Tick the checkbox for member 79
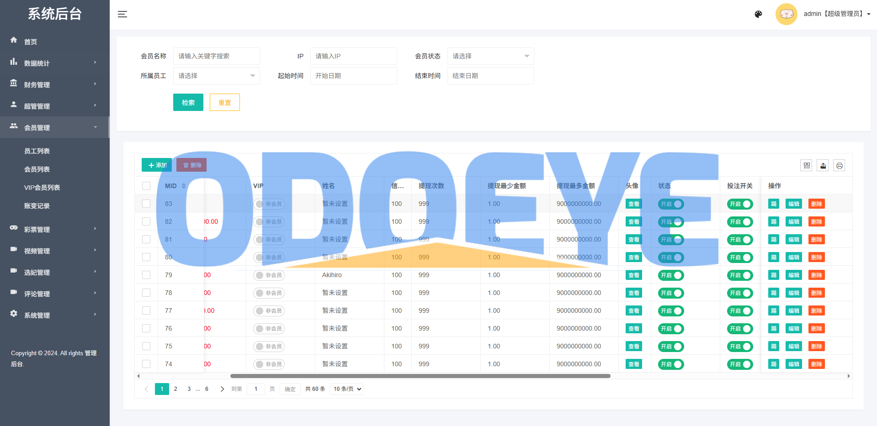The height and width of the screenshot is (426, 877). click(x=146, y=275)
